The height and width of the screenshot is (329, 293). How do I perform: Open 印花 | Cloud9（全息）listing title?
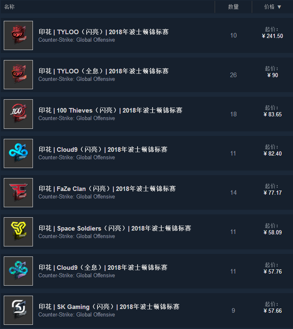103,268
